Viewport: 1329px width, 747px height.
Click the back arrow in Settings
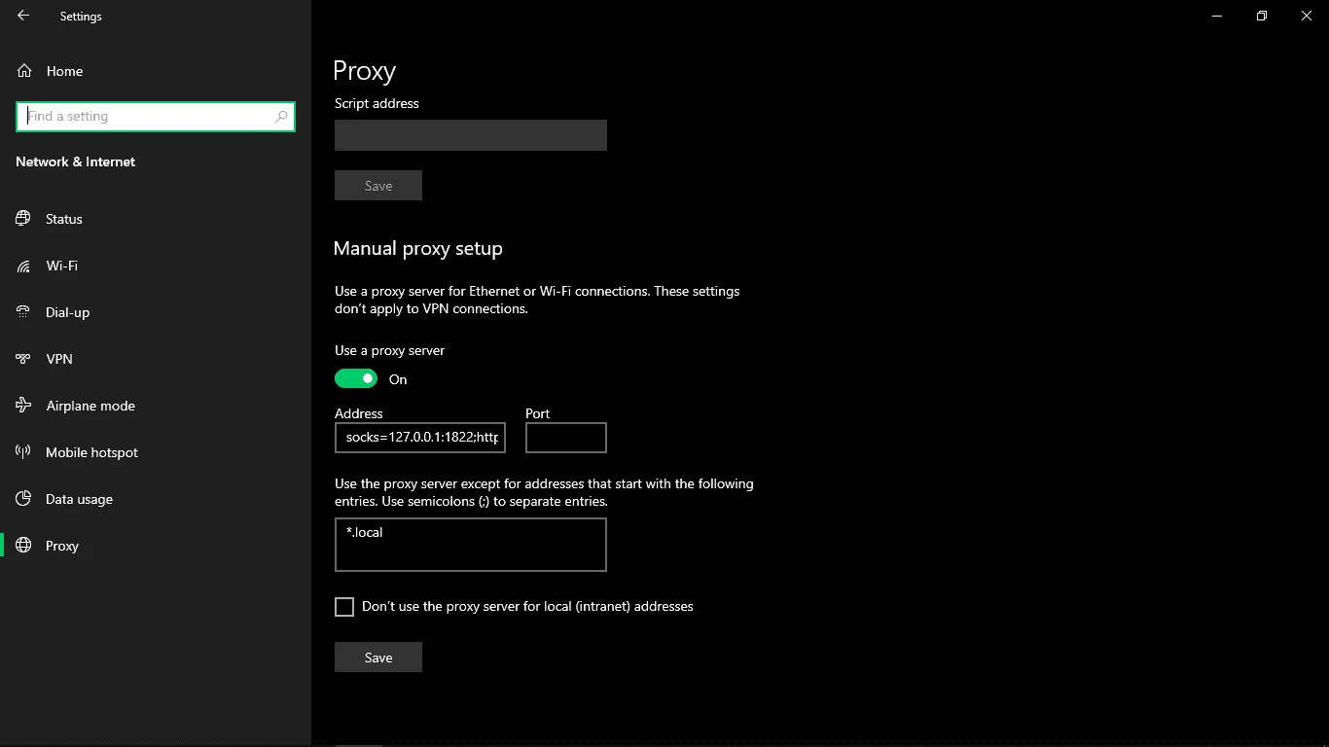23,16
